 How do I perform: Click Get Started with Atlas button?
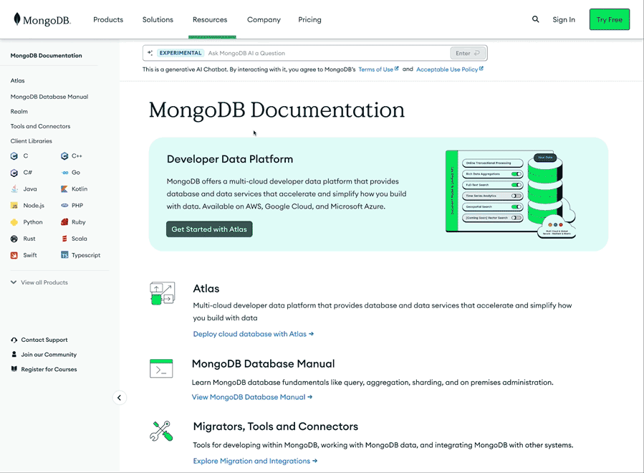point(209,229)
